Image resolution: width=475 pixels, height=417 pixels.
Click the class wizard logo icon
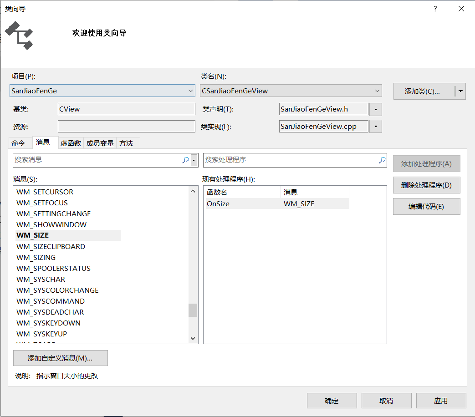coord(19,36)
